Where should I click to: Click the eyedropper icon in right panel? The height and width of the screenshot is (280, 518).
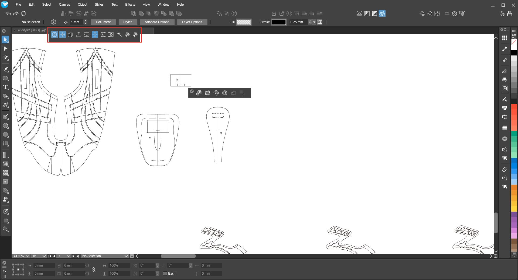(505, 49)
